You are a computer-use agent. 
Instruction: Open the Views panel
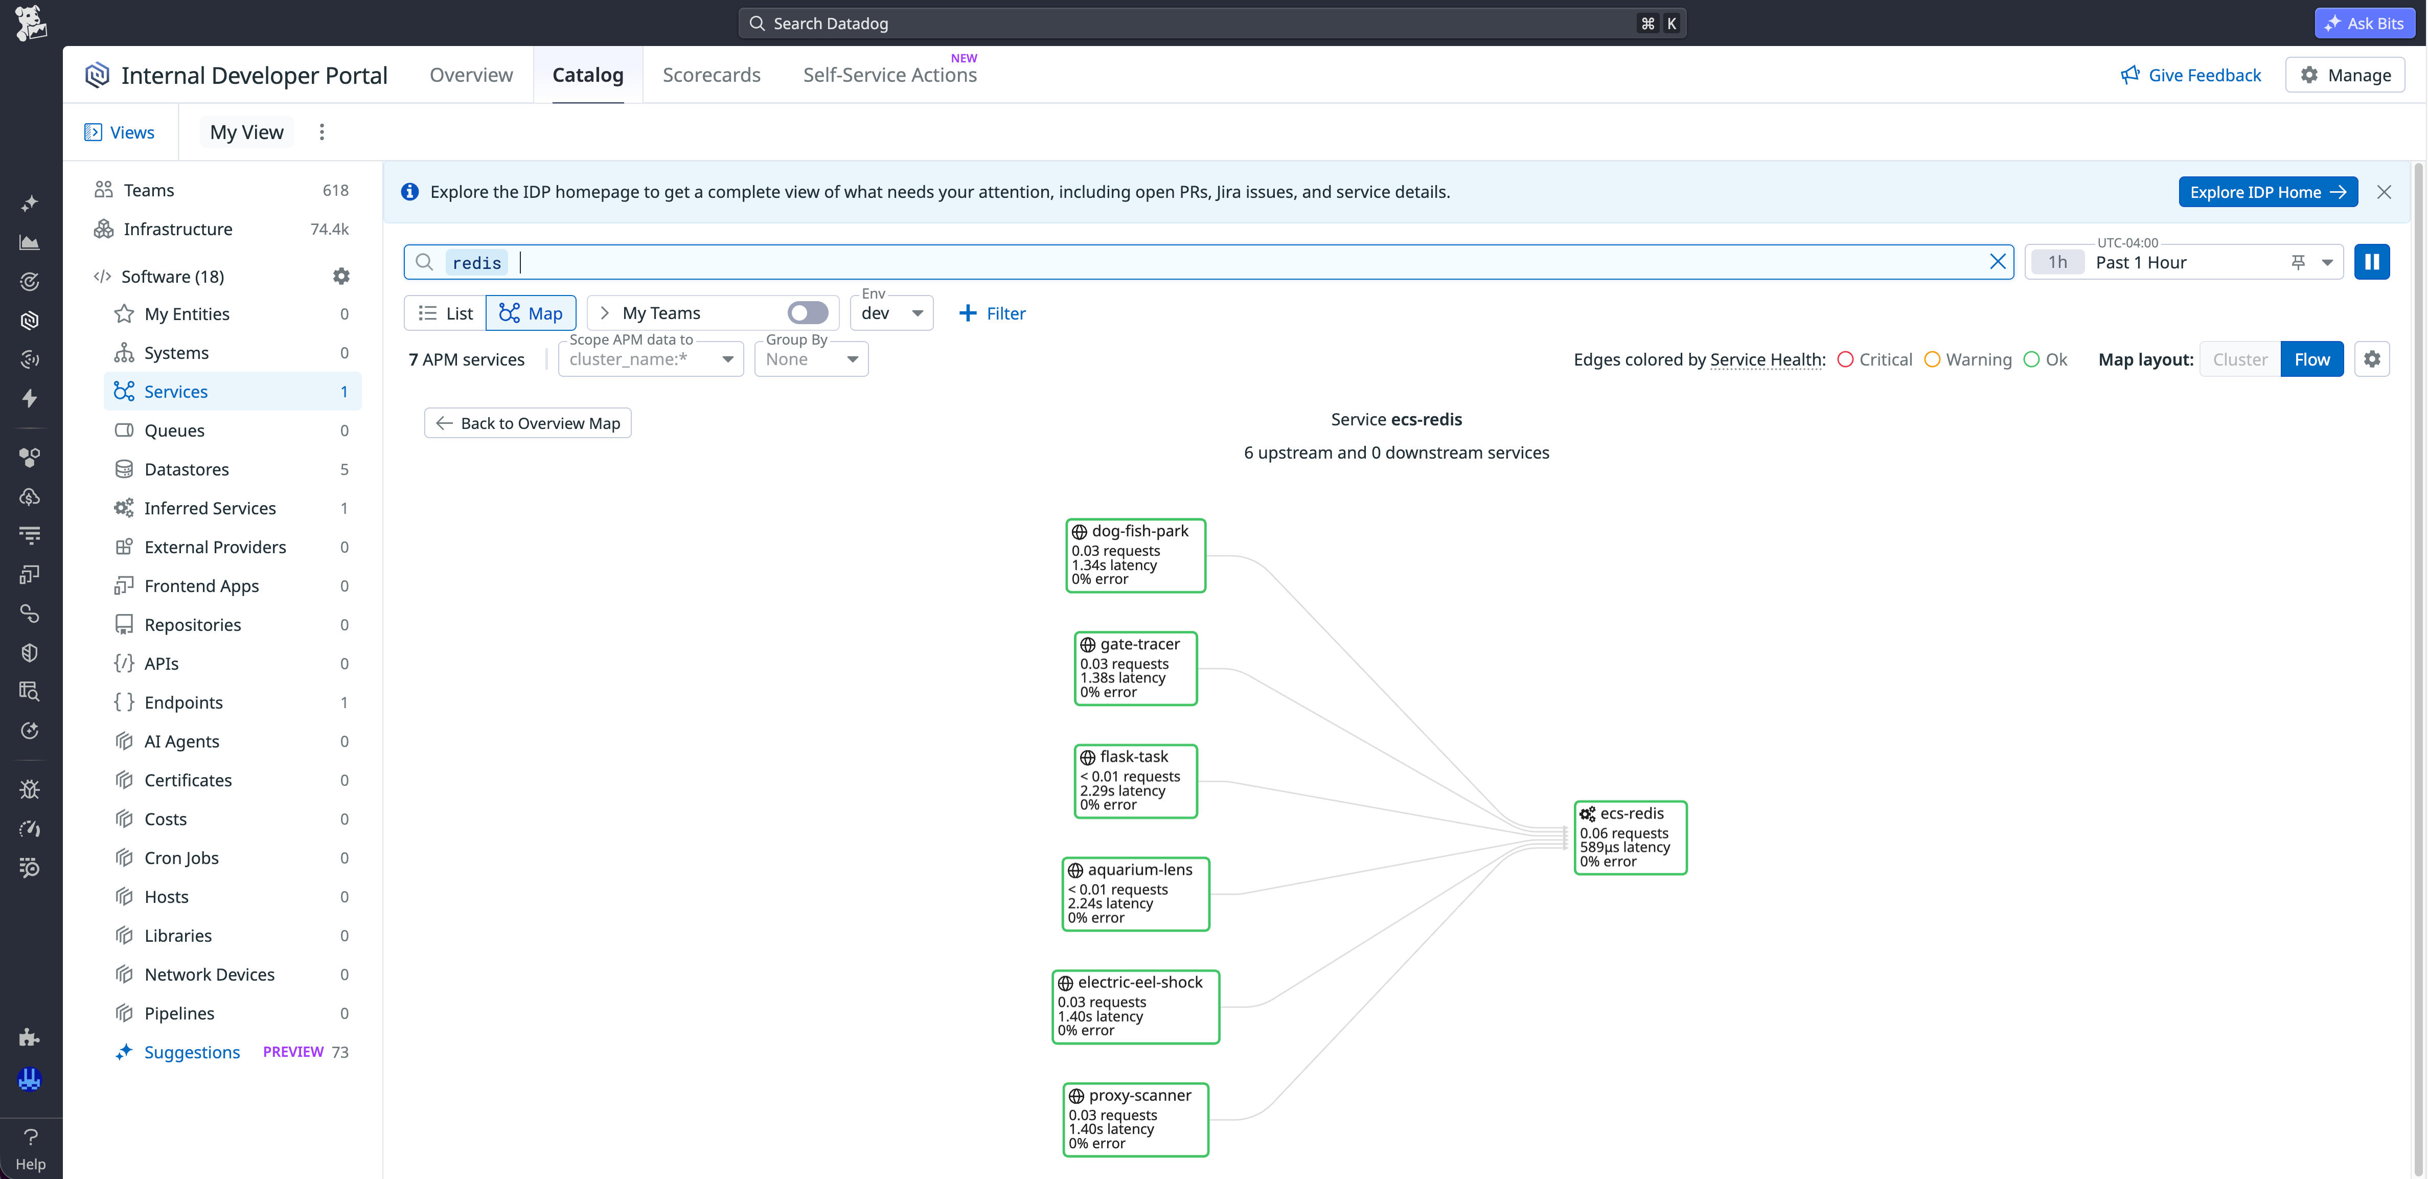point(120,132)
